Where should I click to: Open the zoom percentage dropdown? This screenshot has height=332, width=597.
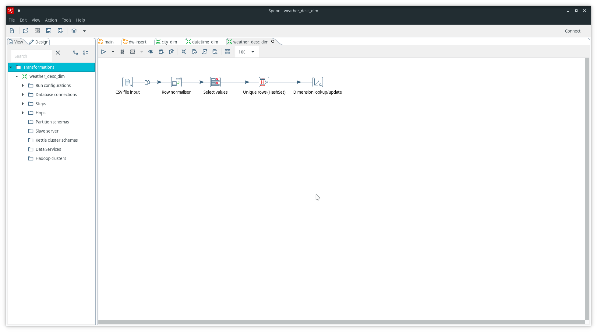tap(253, 52)
